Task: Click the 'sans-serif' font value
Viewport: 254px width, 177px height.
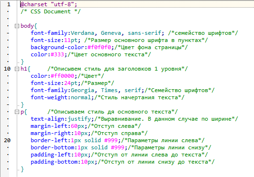Action: click(144, 33)
